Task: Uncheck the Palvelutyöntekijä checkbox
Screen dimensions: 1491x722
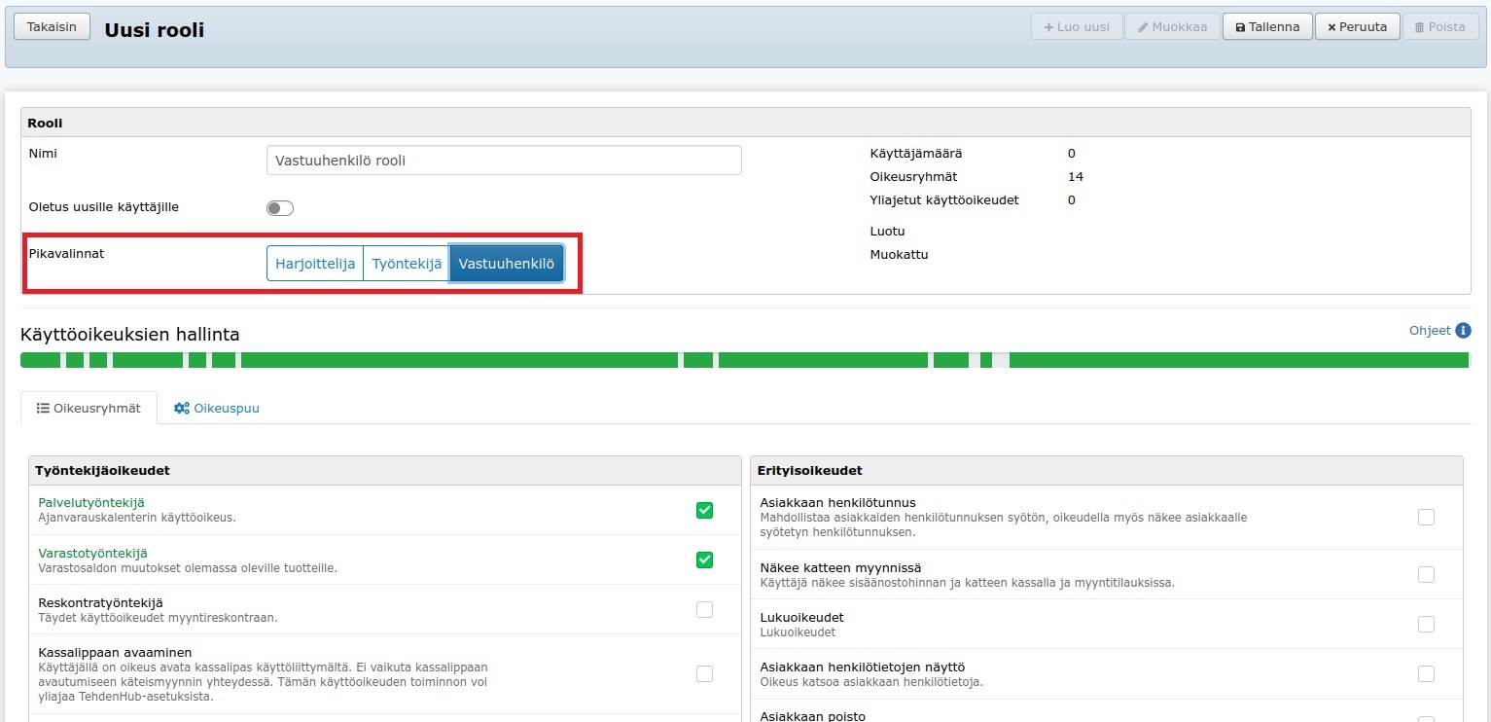Action: pos(704,510)
